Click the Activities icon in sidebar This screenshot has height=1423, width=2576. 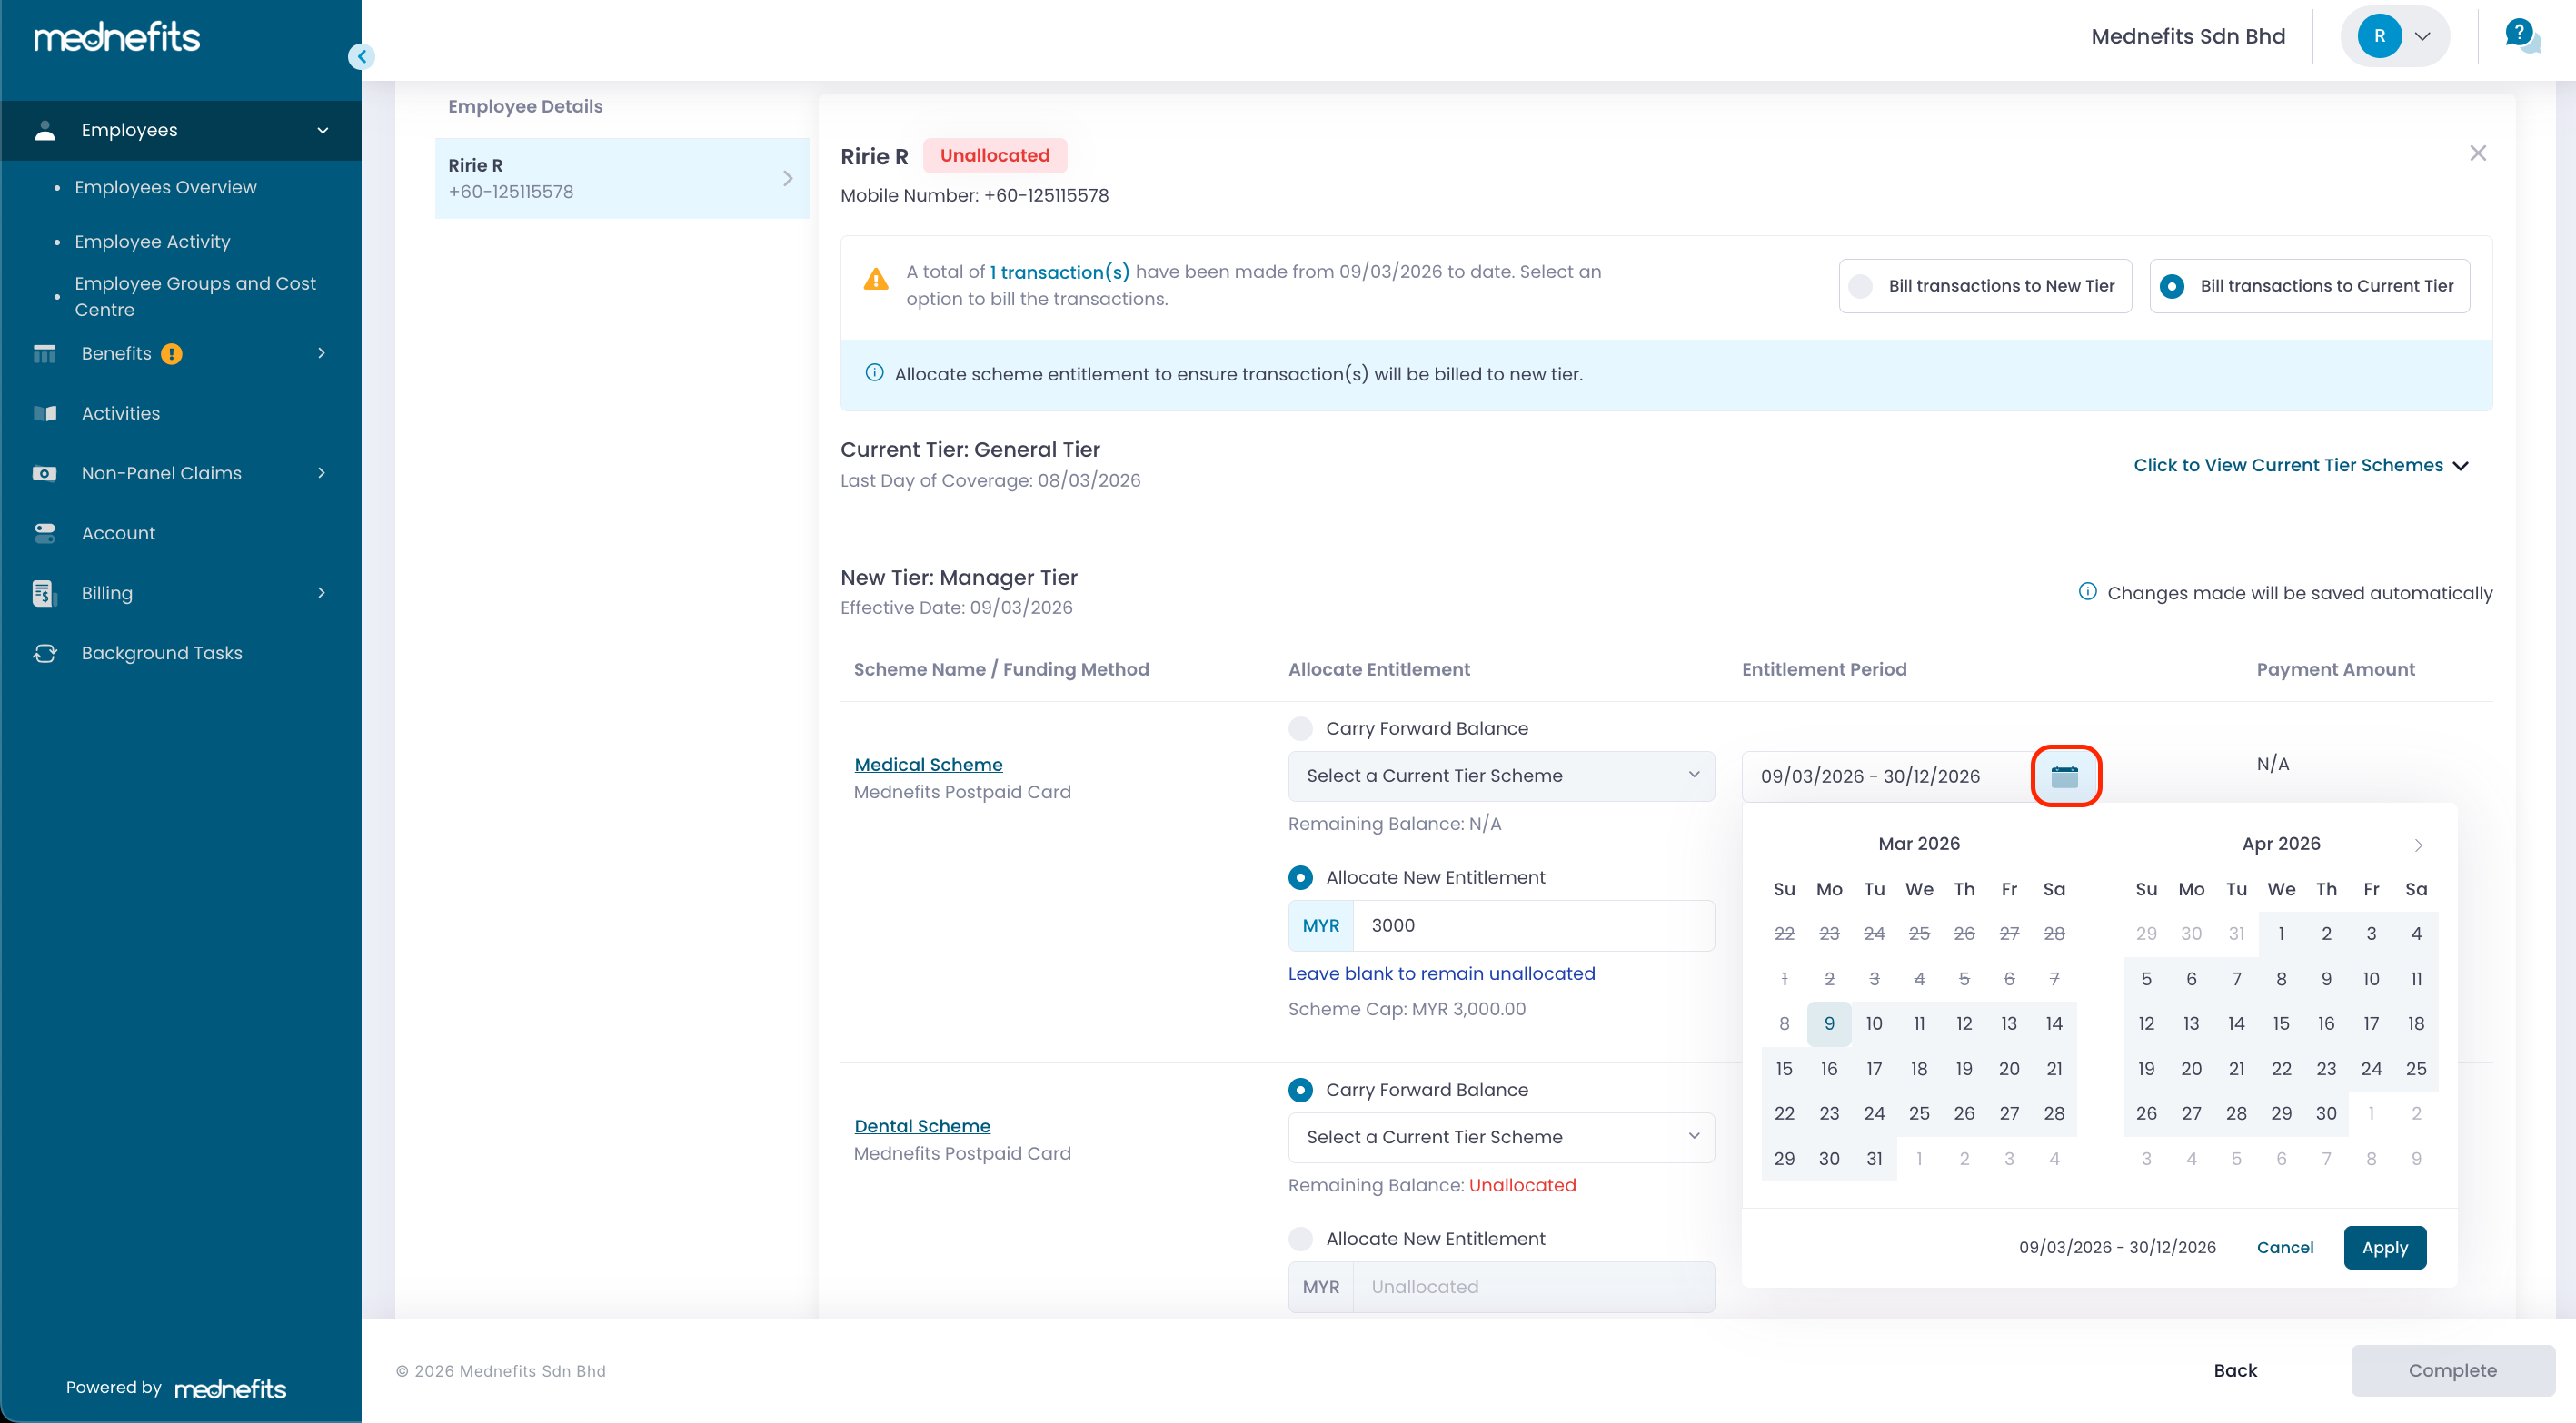coord(45,412)
